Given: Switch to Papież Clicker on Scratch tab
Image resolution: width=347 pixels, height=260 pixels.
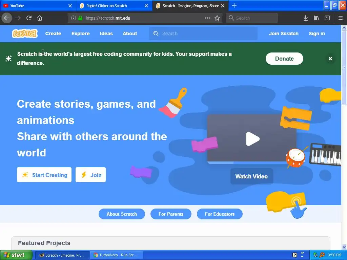Looking at the screenshot, I should tap(115, 6).
